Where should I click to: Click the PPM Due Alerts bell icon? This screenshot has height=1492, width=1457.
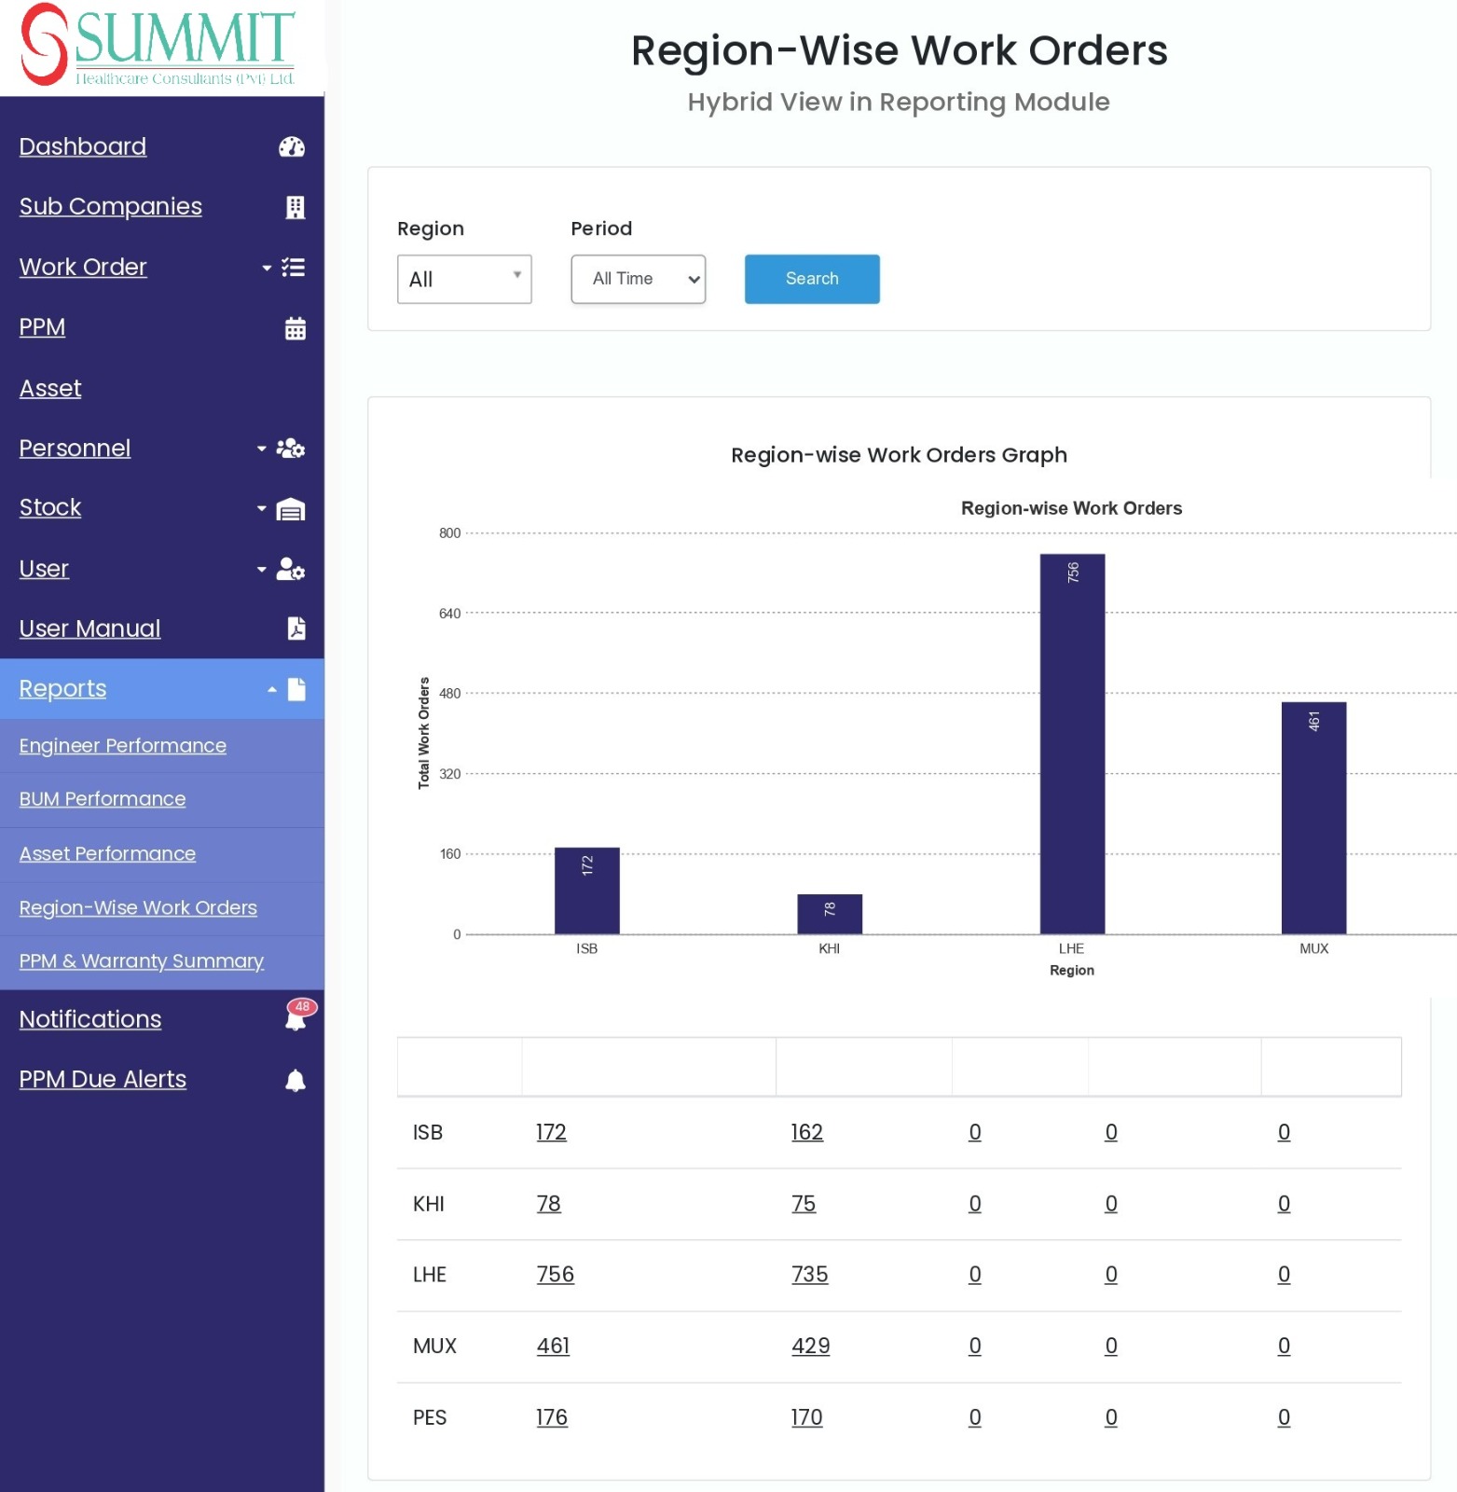296,1080
